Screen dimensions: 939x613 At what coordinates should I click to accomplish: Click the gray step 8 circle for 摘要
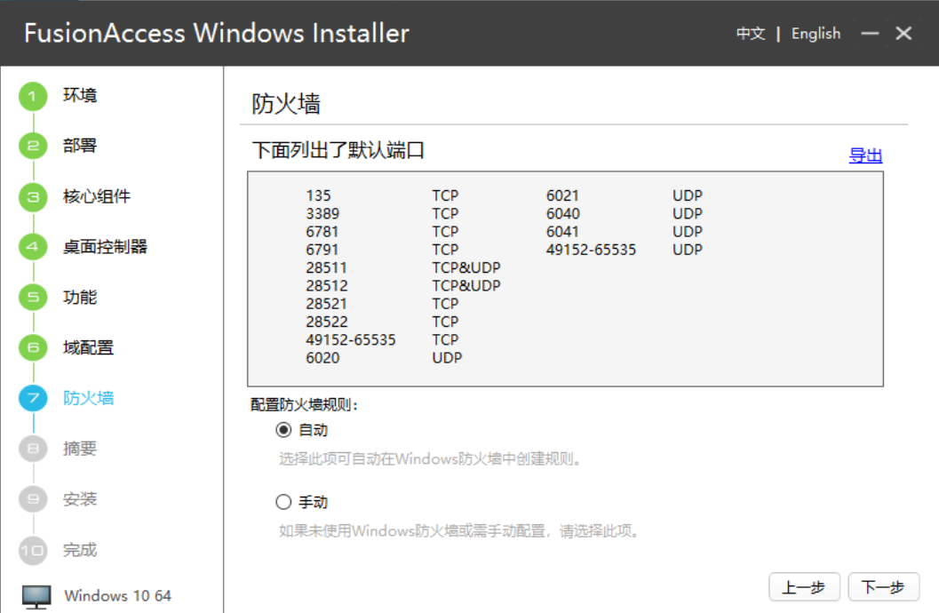click(33, 449)
